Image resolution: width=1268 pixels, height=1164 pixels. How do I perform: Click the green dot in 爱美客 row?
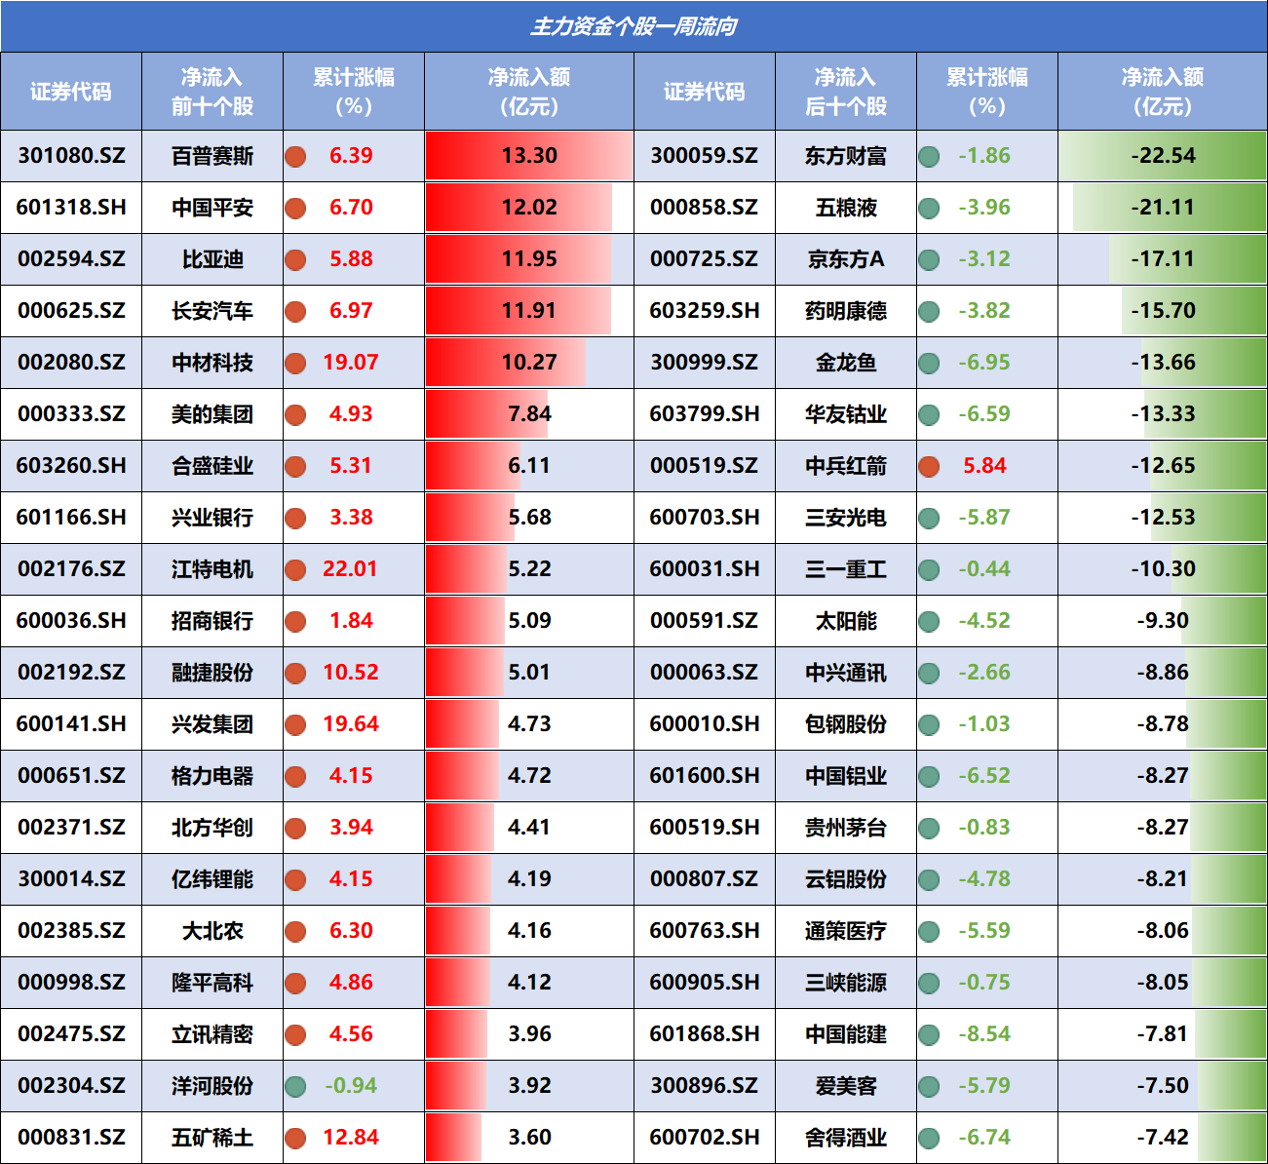pyautogui.click(x=929, y=1086)
